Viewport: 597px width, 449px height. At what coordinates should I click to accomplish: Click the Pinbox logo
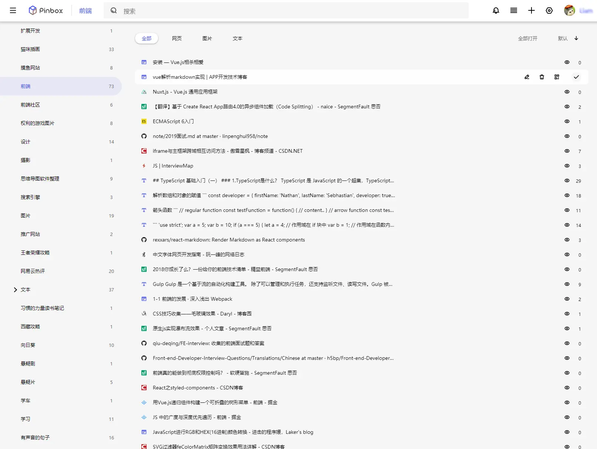point(46,10)
